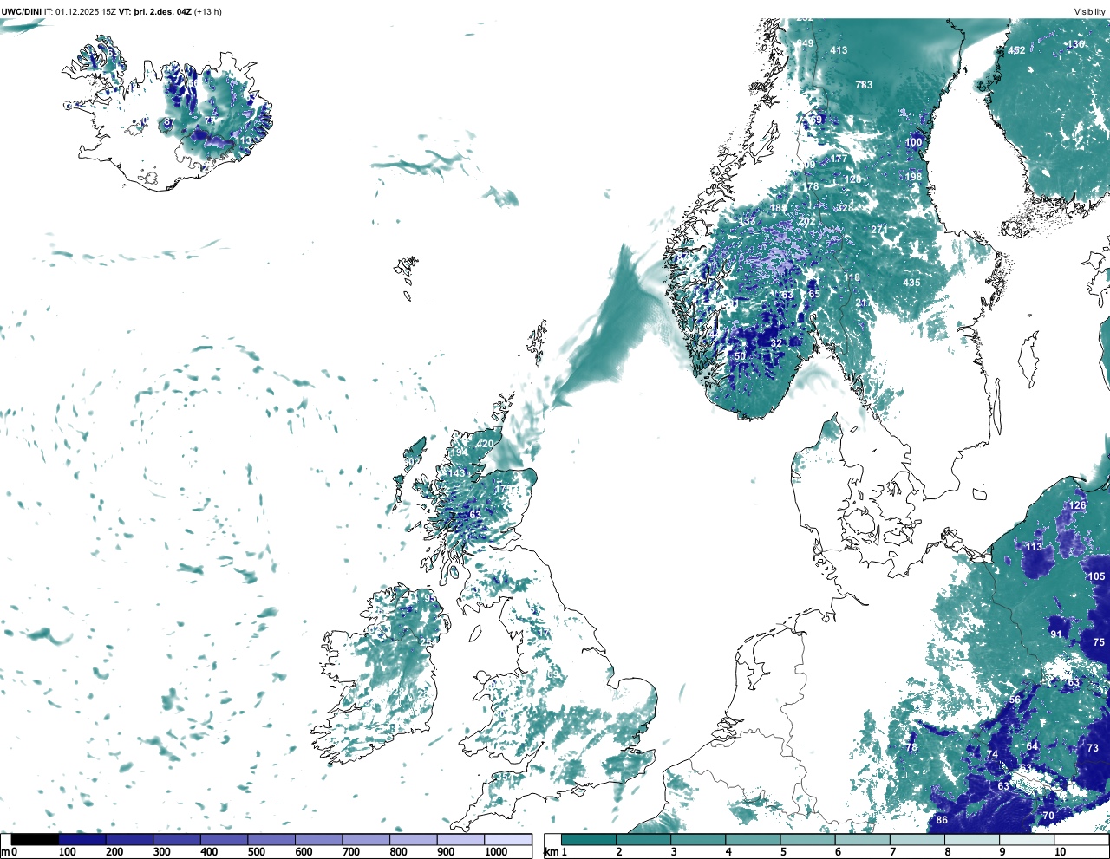Click the '500' legend tick label
Viewport: 1110px width, 859px height.
coord(257,852)
